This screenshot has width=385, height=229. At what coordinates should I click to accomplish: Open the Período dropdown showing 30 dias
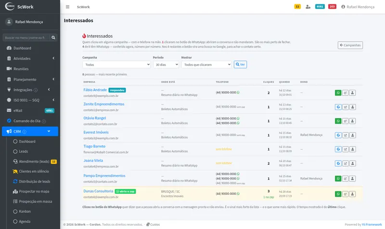click(166, 65)
